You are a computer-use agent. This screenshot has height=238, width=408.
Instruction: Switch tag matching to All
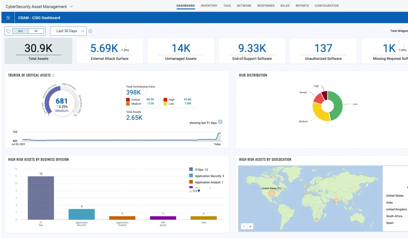34,31
